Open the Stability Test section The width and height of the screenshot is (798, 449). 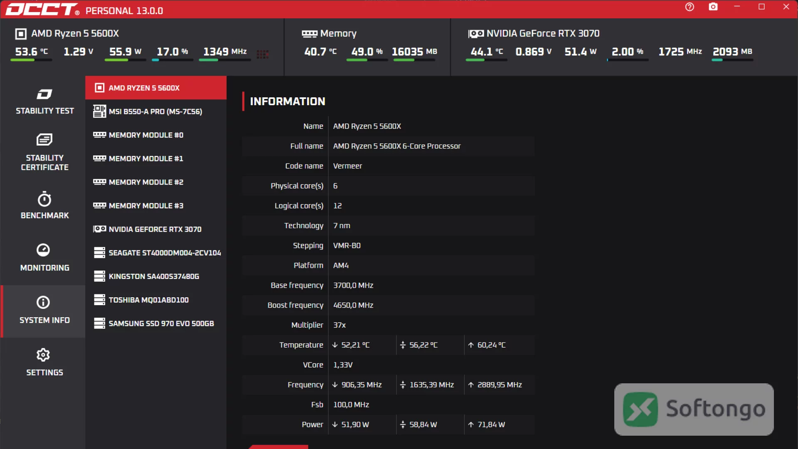[44, 102]
